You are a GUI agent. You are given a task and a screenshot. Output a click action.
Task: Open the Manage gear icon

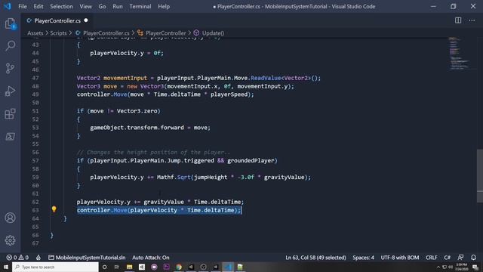(x=10, y=240)
